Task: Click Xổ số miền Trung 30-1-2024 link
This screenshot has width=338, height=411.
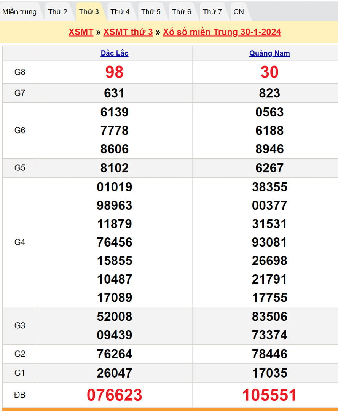Action: [x=222, y=32]
